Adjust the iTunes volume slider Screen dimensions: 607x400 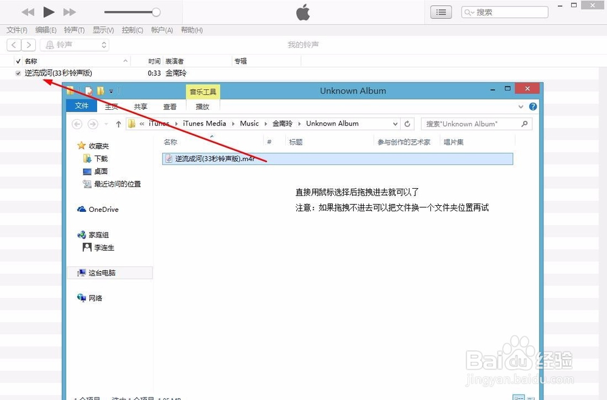[x=155, y=12]
